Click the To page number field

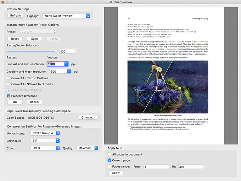coord(191,167)
